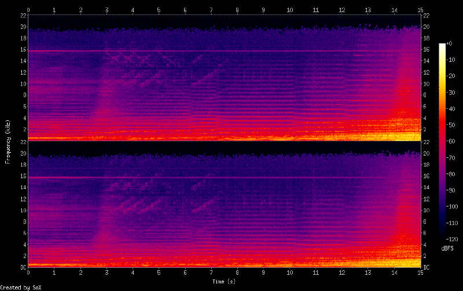Click the "3" tick on the top time axis
This screenshot has height=291, width=463.
(x=106, y=10)
